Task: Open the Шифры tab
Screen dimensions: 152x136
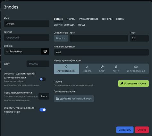Action: 107,19
